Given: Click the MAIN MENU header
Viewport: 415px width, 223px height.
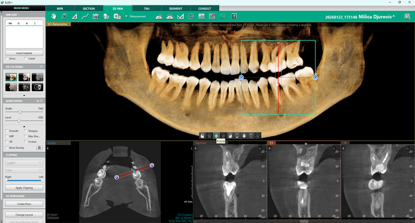Looking at the screenshot, I should tap(22, 8).
